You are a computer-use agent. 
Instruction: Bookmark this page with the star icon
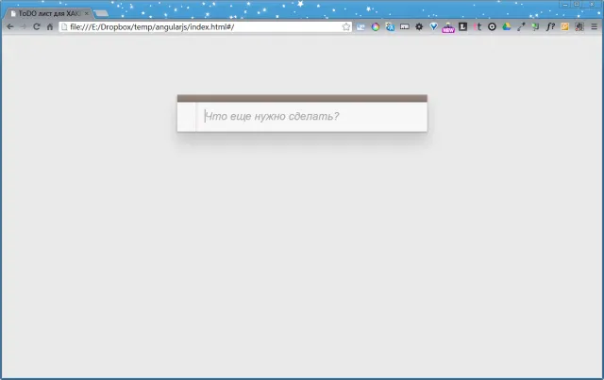point(346,27)
